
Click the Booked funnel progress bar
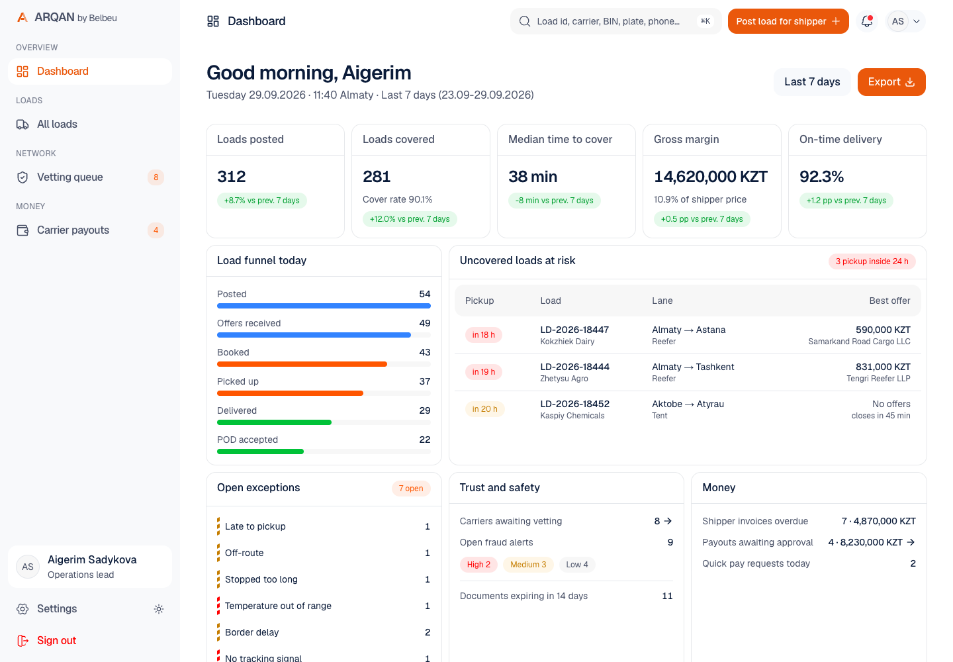click(324, 364)
